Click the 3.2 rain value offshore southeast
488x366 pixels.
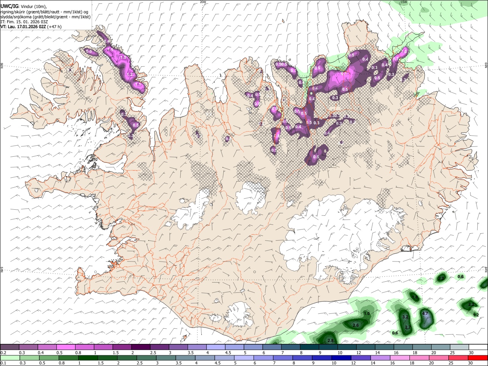(x=406, y=317)
